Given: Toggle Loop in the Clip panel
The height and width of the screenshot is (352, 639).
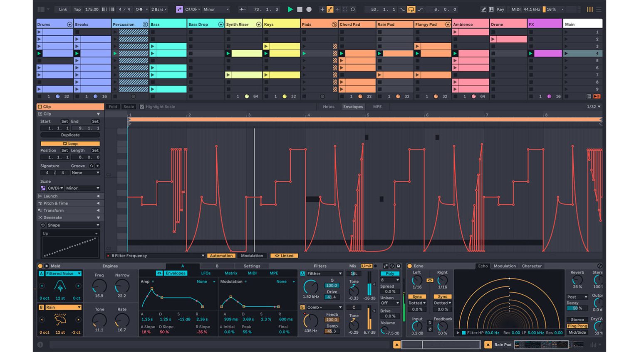Looking at the screenshot, I should (x=70, y=143).
